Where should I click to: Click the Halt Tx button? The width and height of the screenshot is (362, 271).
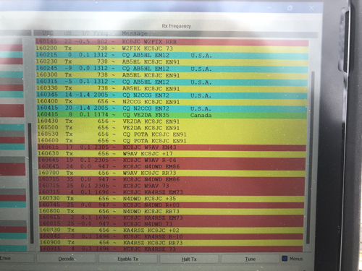point(189,259)
